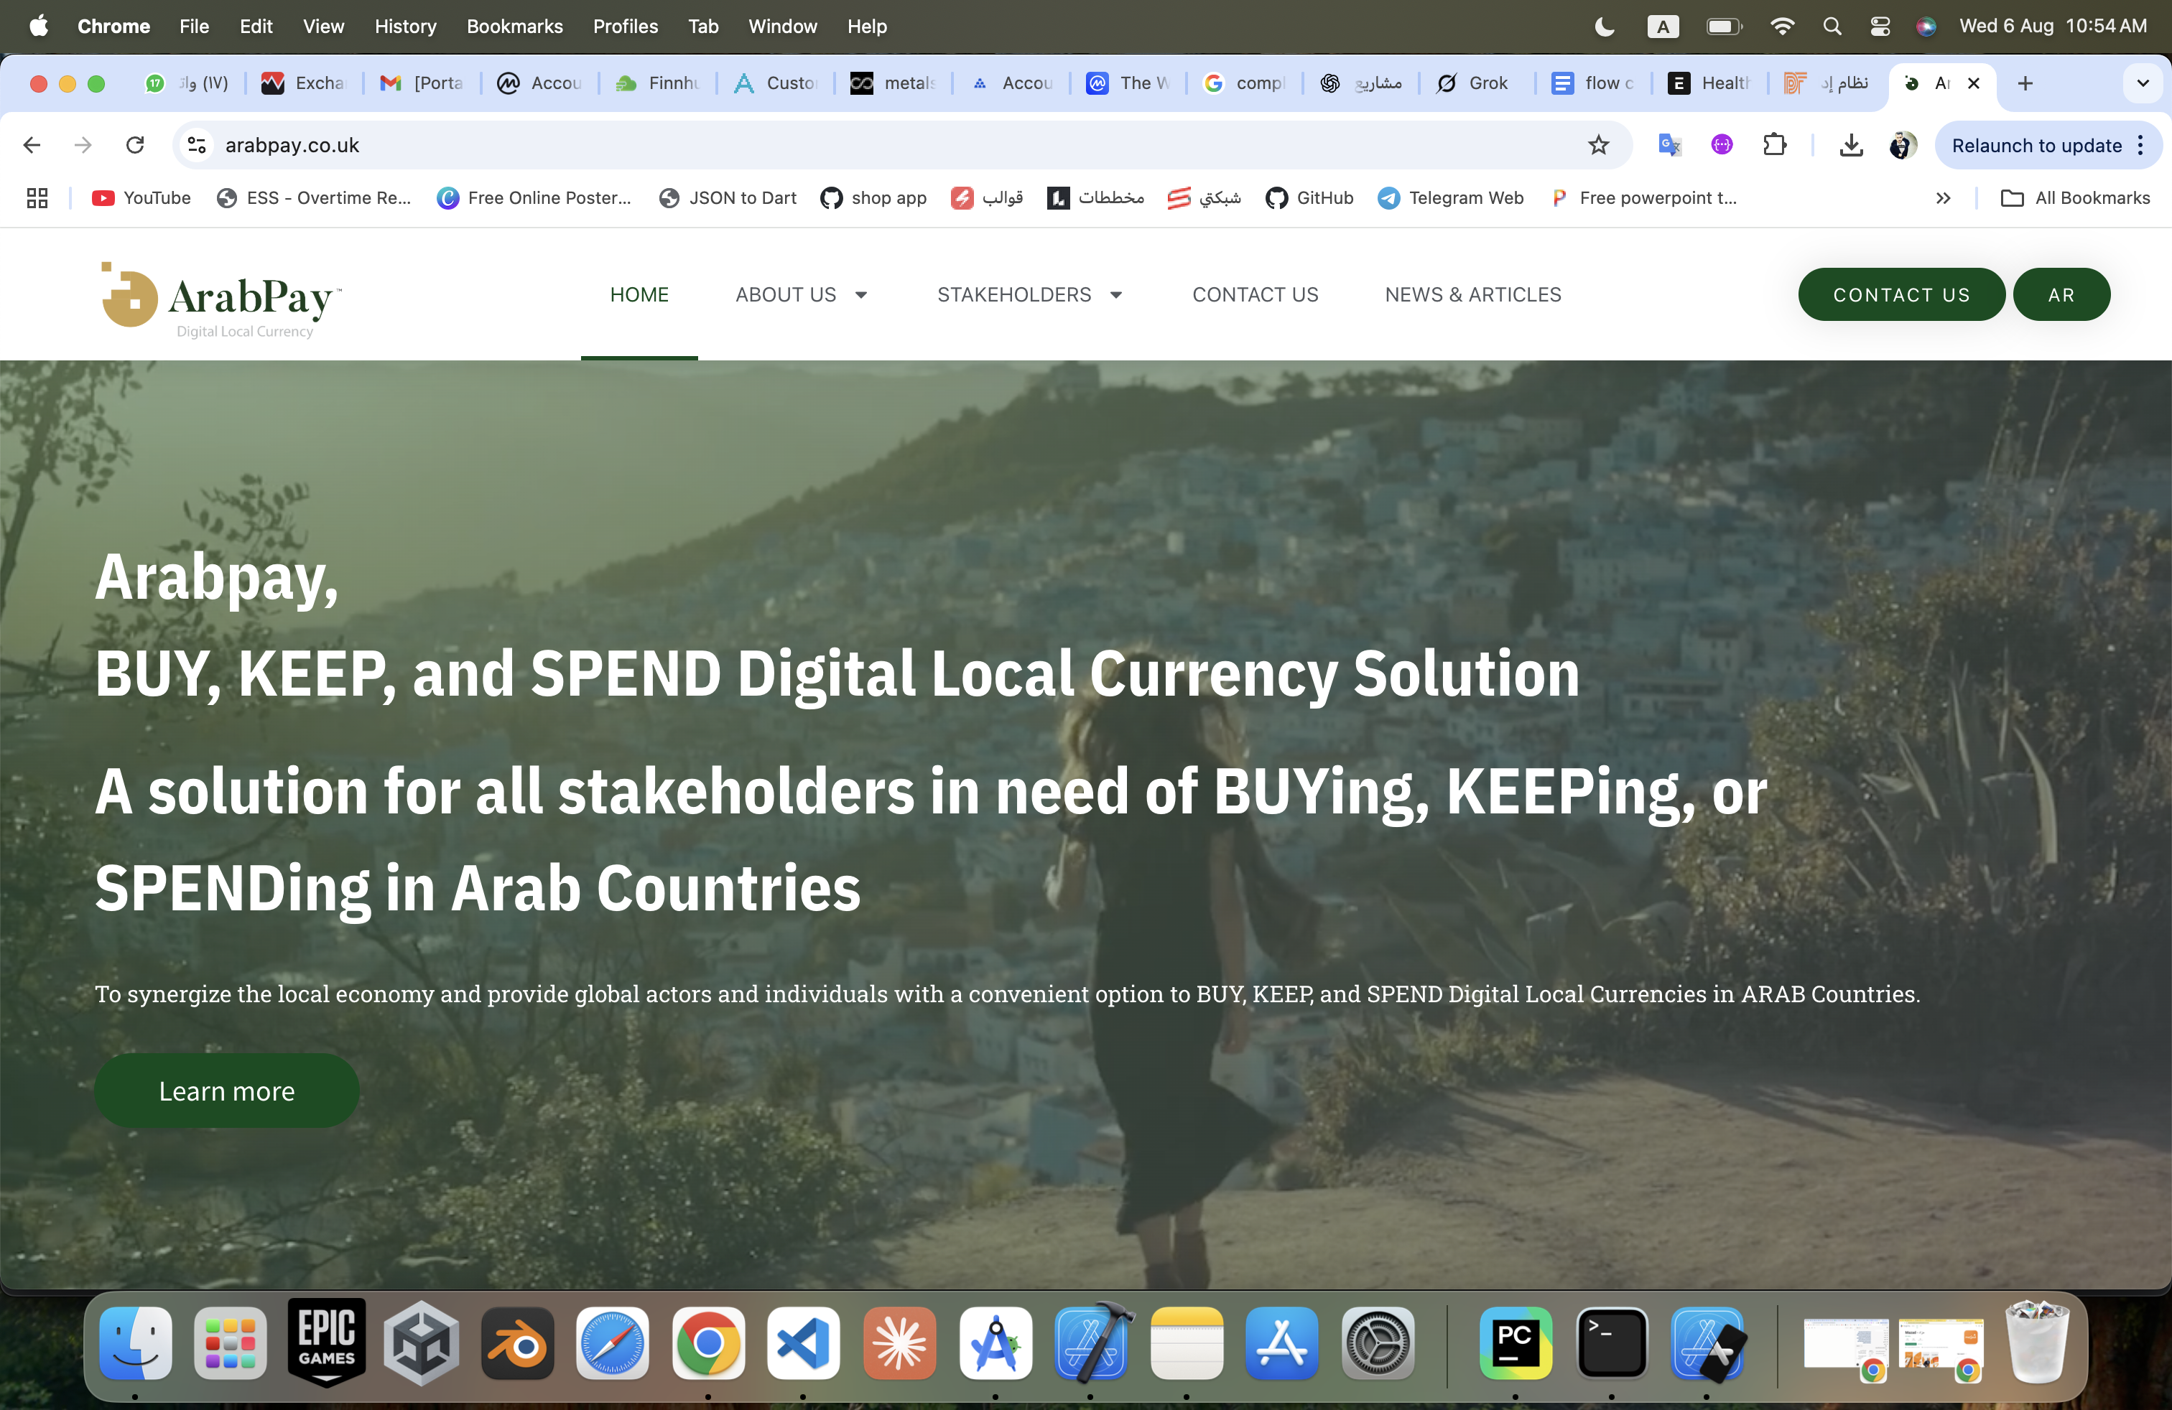Open the Wi-Fi menu bar status

[1781, 27]
